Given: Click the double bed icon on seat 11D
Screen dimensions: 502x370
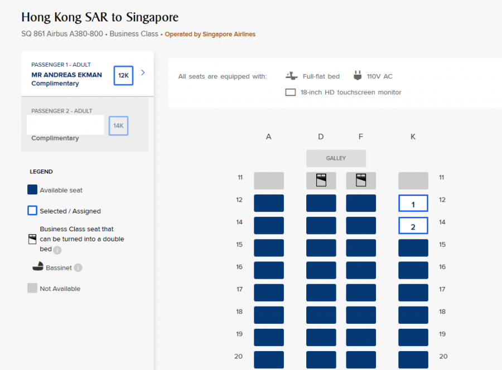Looking at the screenshot, I should tap(321, 180).
